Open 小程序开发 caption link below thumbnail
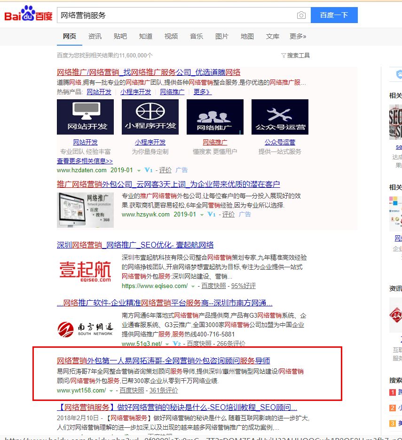This screenshot has width=402, height=440. click(150, 142)
